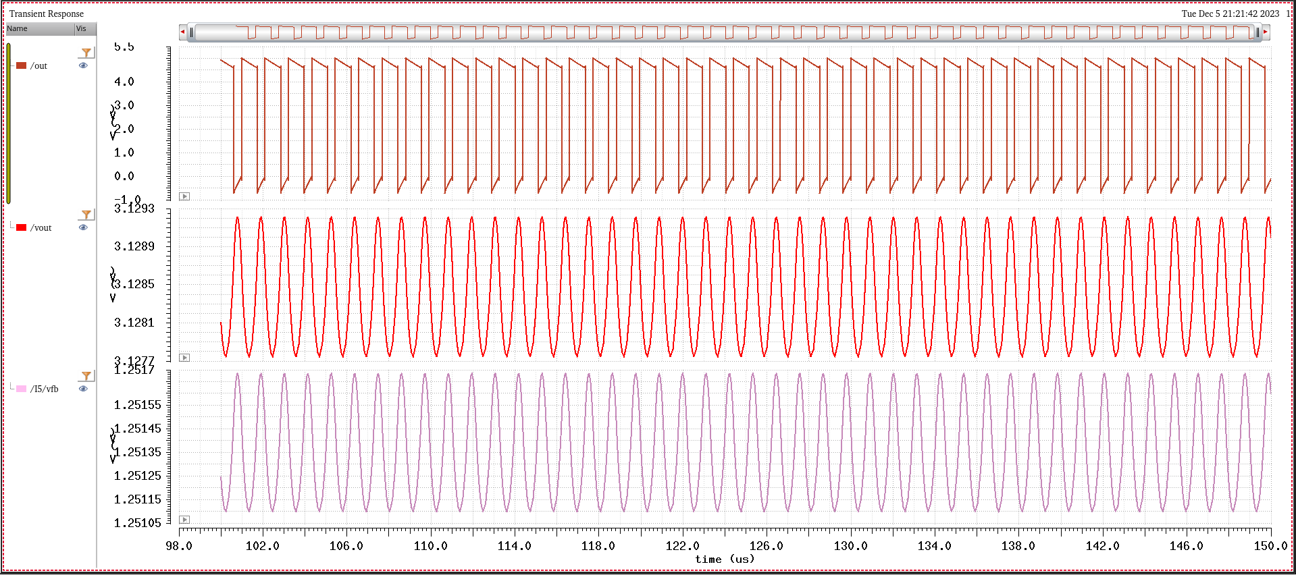Click the filter funnel icon for /out
1296x575 pixels.
point(86,53)
